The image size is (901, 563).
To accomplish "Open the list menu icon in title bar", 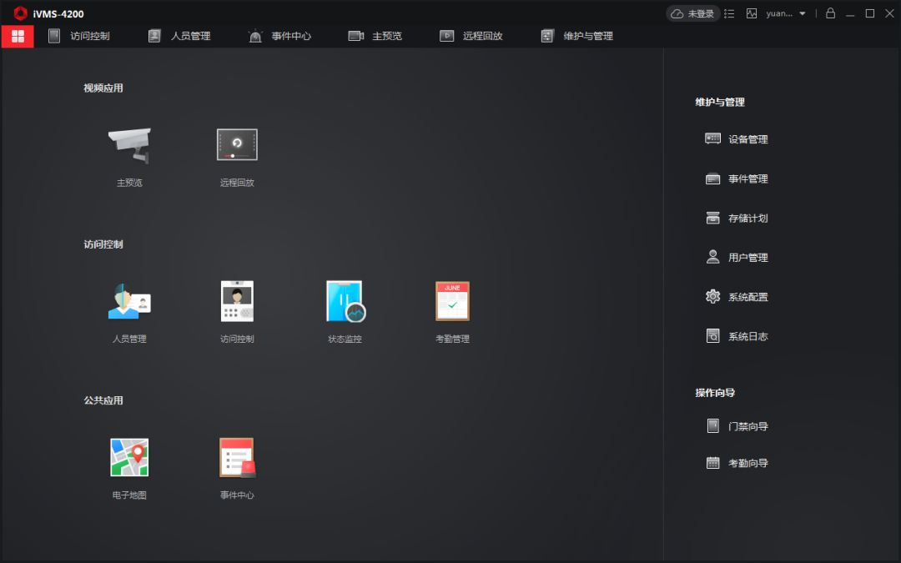I will 730,13.
